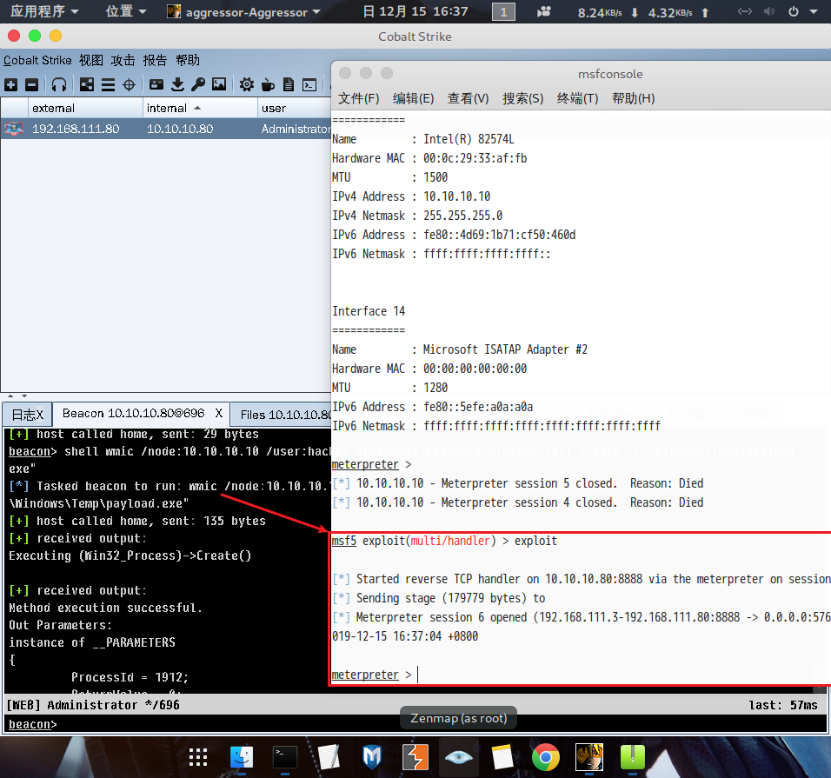Click the coffee cup Java Applet icon
The height and width of the screenshot is (778, 831).
coord(269,84)
